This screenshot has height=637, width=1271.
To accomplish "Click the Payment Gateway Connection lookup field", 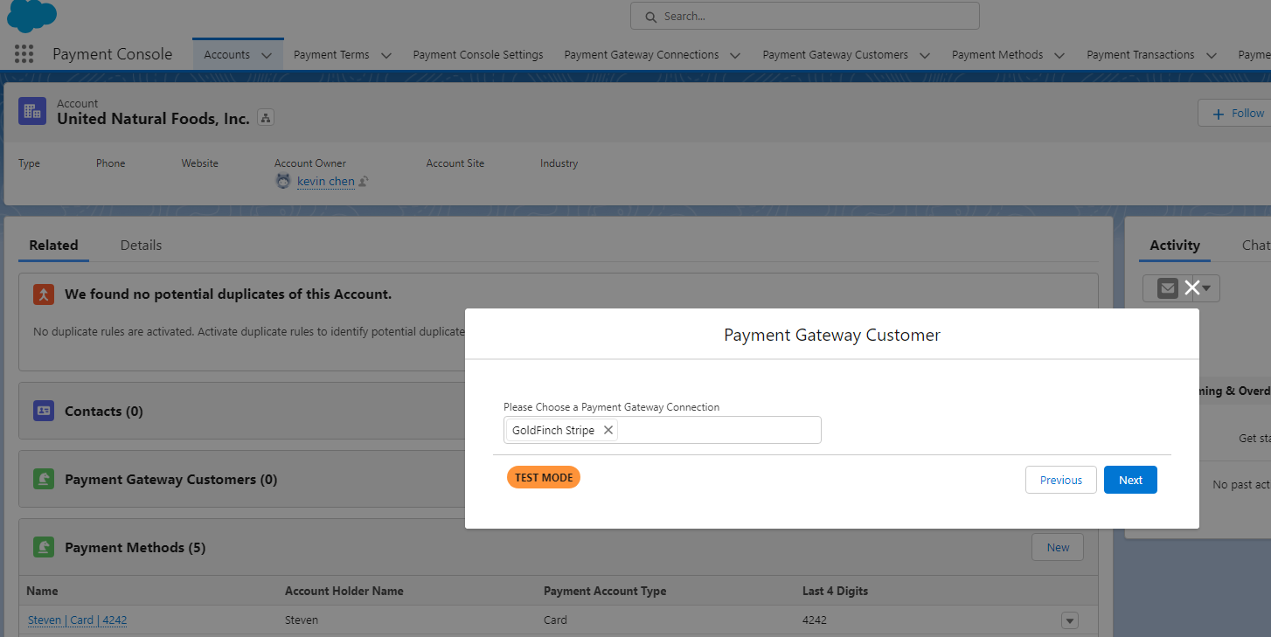I will tap(662, 430).
